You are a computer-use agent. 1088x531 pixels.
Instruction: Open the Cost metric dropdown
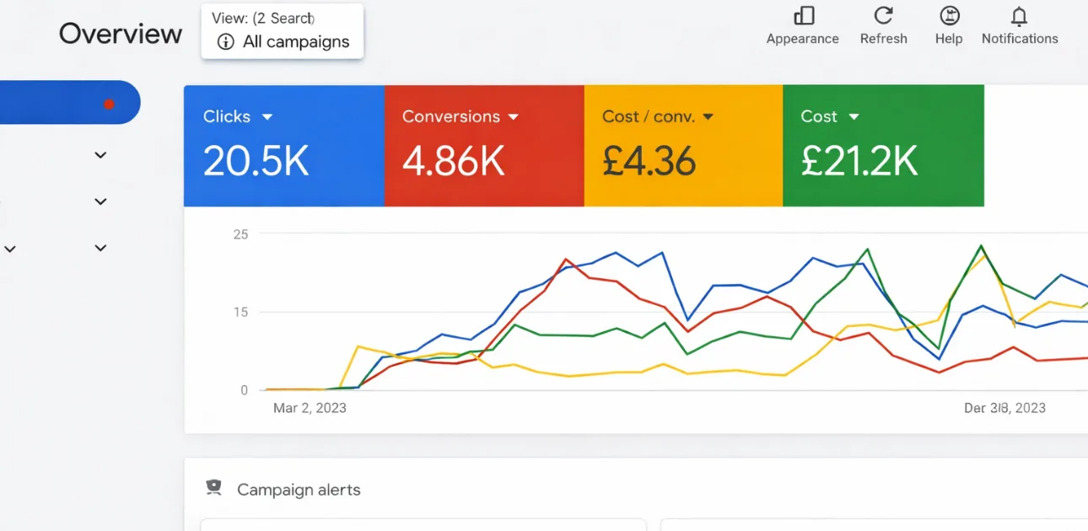[854, 117]
